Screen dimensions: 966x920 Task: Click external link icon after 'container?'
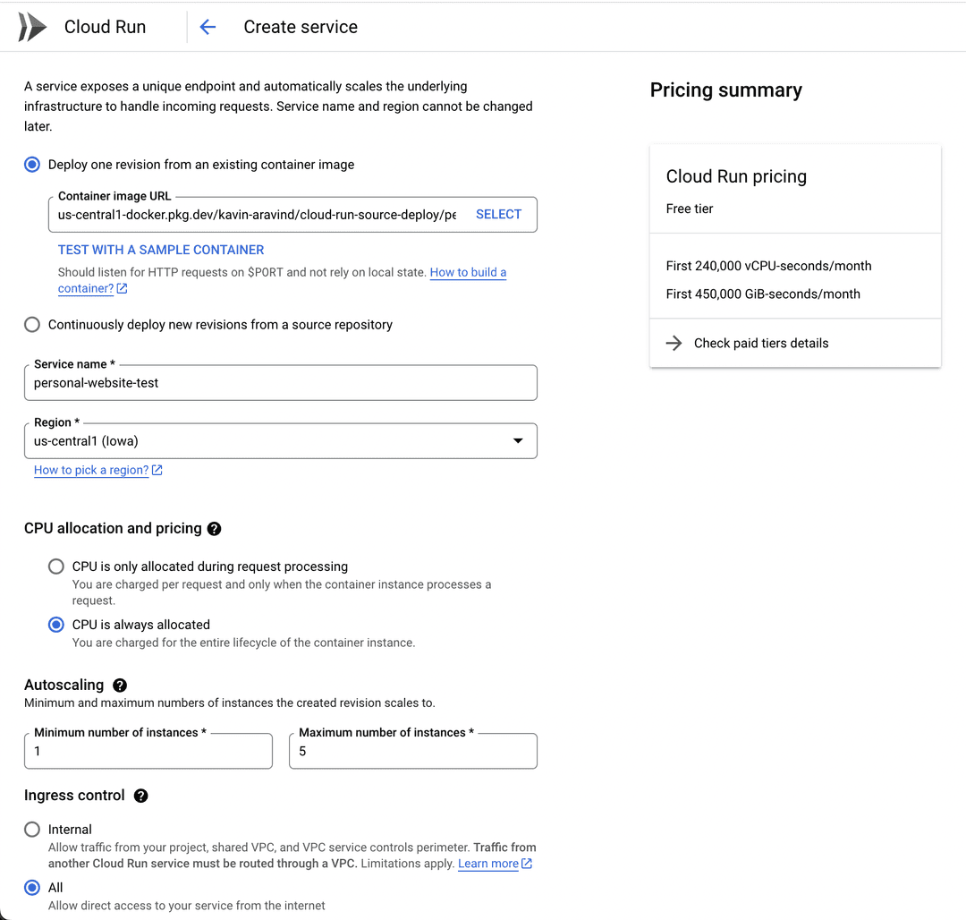[x=122, y=288]
